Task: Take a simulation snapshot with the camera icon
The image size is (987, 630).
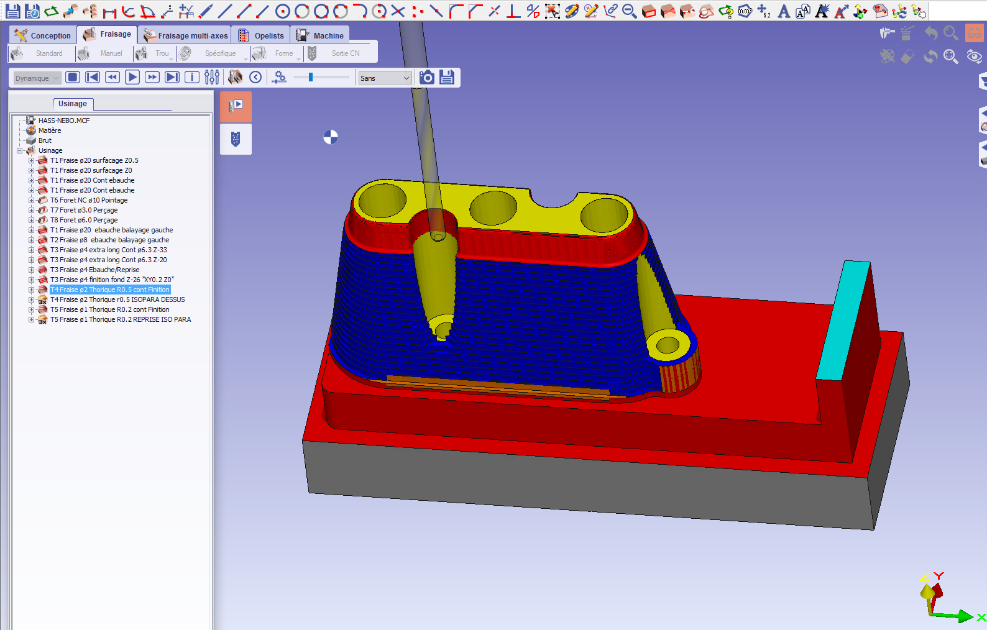Action: [427, 77]
